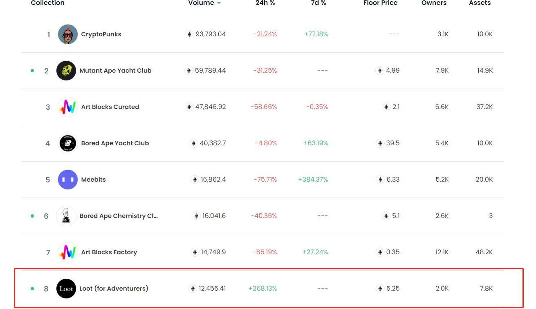The height and width of the screenshot is (309, 536).
Task: Click the -65.19% value for Art Blocks Factory
Action: (265, 252)
